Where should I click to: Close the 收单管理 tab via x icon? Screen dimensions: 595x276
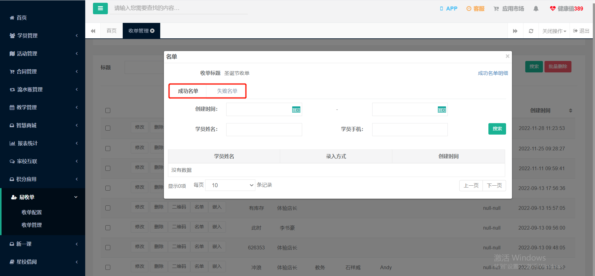(x=152, y=31)
